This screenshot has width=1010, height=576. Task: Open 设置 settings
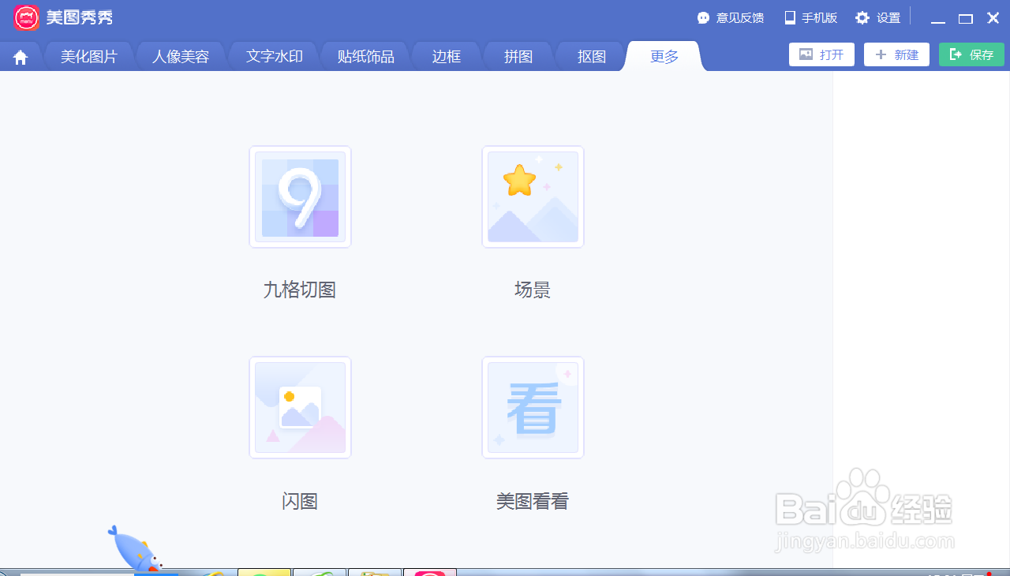pyautogui.click(x=878, y=17)
